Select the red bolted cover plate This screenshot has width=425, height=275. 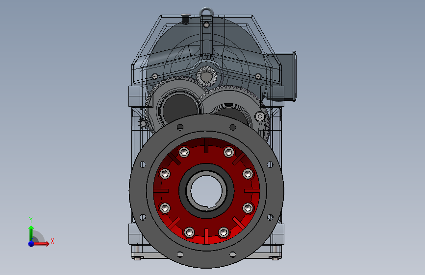point(206,190)
